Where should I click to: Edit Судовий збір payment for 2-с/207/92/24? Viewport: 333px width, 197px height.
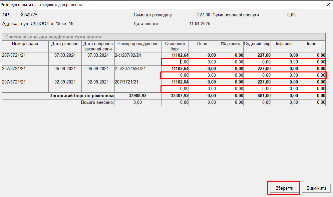point(257,62)
